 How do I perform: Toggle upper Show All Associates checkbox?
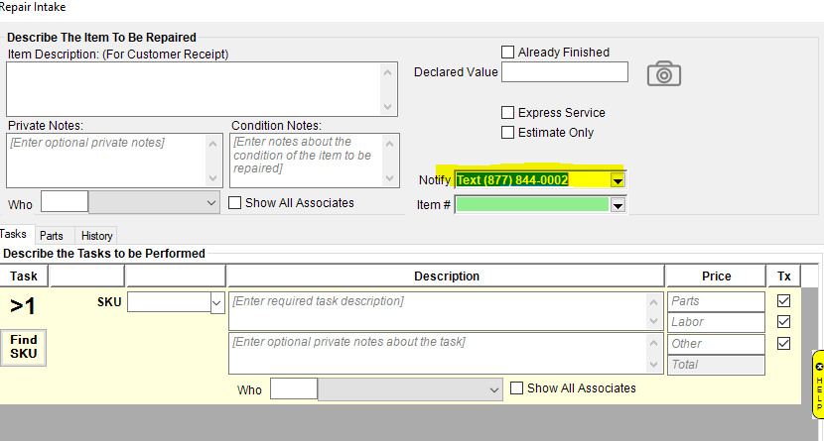(235, 203)
